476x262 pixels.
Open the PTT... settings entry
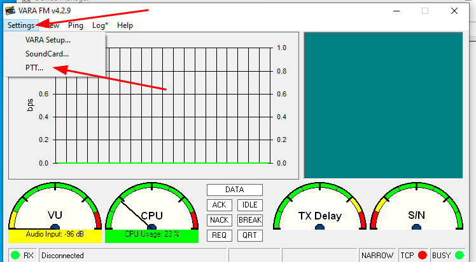point(34,68)
